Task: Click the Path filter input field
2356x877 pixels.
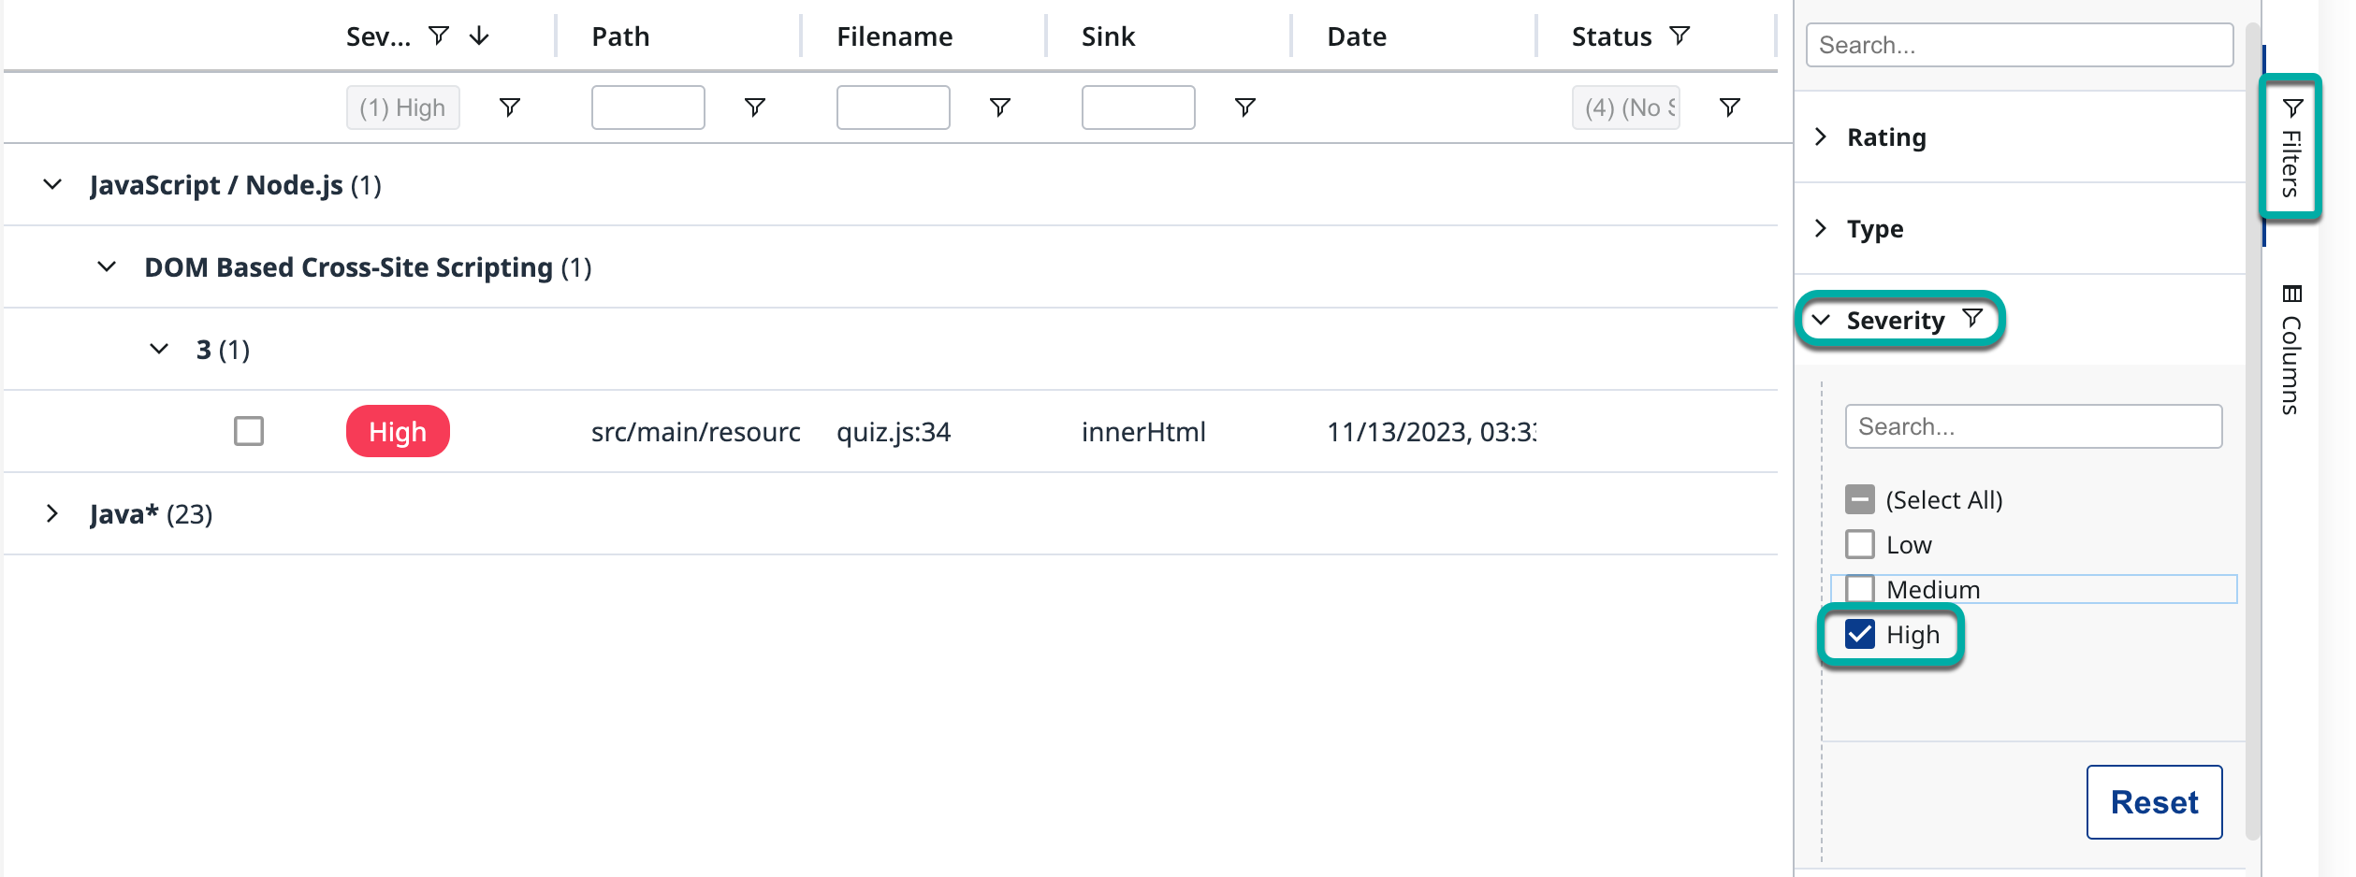Action: (647, 108)
